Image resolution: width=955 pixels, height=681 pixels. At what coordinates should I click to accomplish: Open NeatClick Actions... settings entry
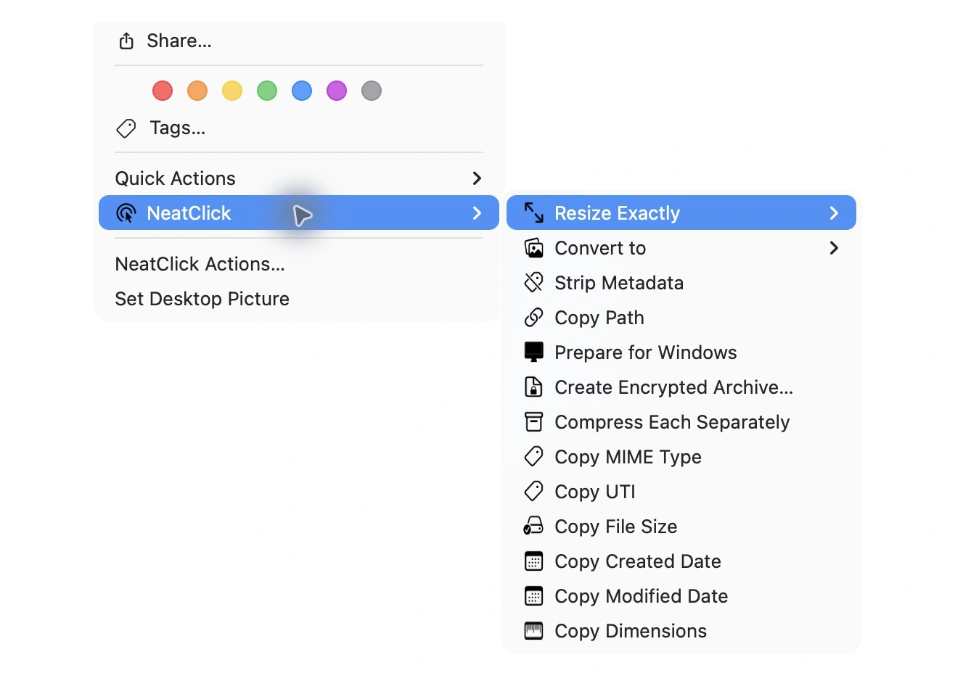200,264
